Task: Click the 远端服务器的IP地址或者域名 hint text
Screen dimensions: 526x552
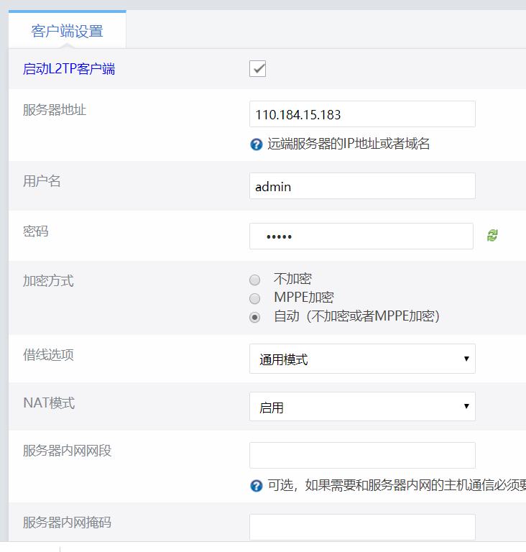Action: tap(349, 144)
